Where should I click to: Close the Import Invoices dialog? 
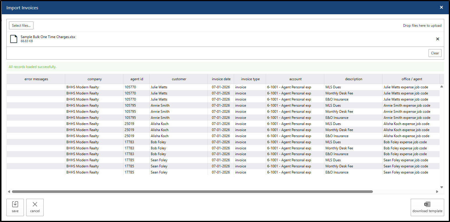[441, 8]
